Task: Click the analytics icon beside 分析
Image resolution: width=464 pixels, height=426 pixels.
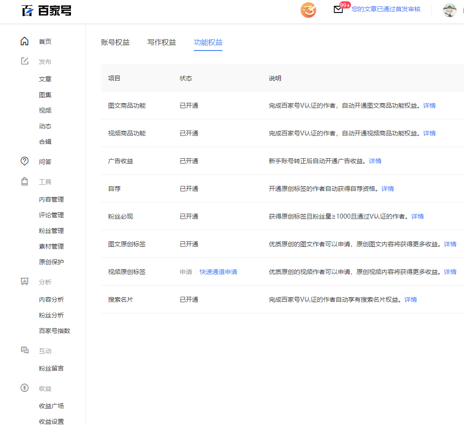Action: (x=25, y=282)
